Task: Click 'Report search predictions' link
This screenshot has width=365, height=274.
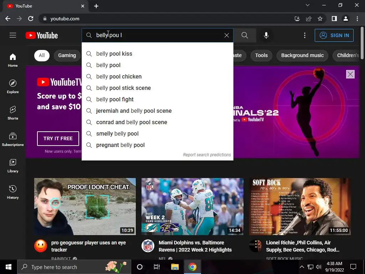Action: point(207,155)
